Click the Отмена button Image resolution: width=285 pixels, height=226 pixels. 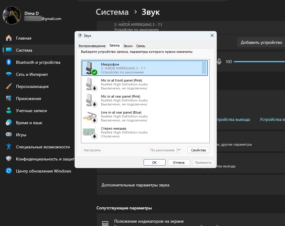[x=179, y=163]
